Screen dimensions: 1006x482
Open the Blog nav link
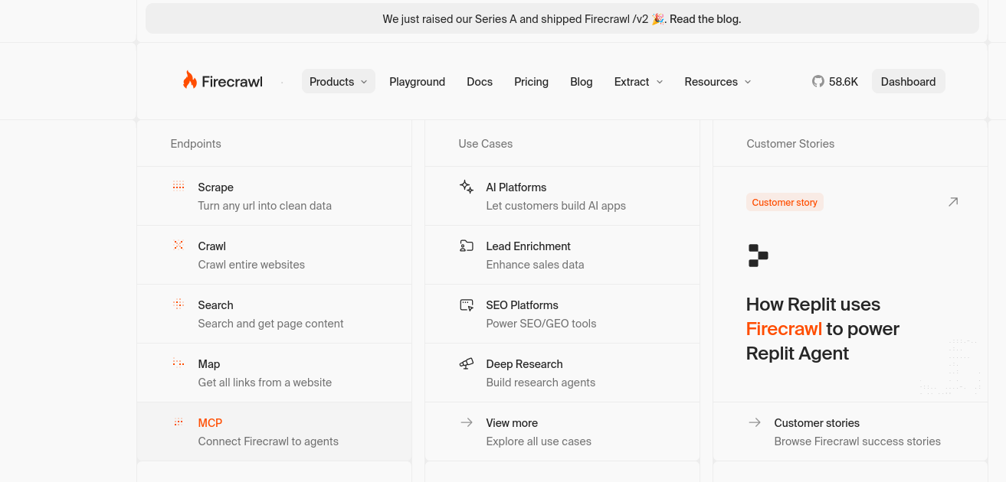point(582,82)
